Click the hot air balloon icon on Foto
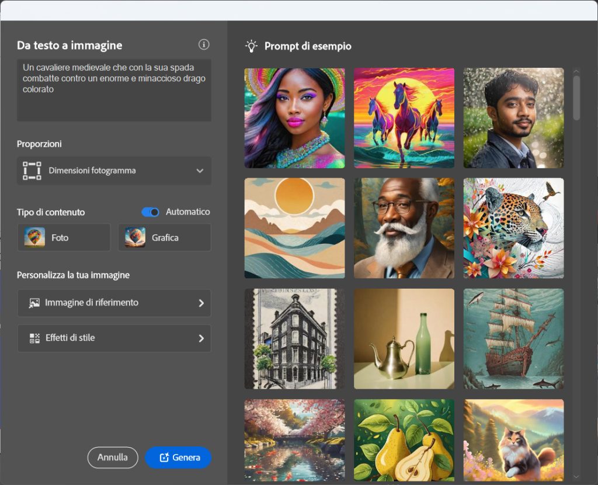This screenshot has width=598, height=485. (34, 237)
